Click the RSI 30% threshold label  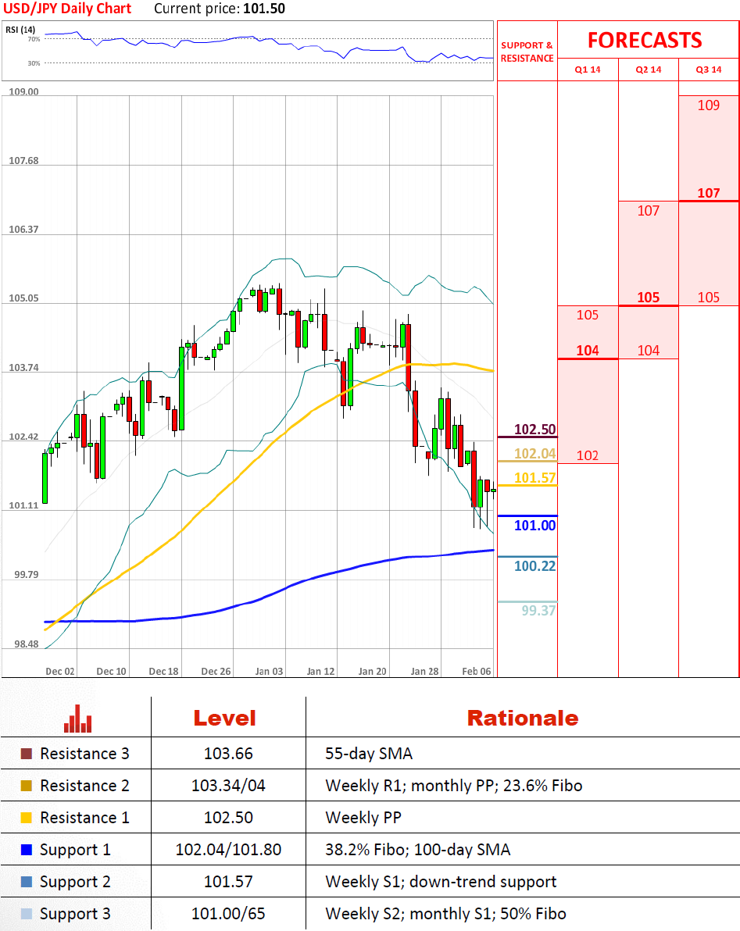[34, 63]
